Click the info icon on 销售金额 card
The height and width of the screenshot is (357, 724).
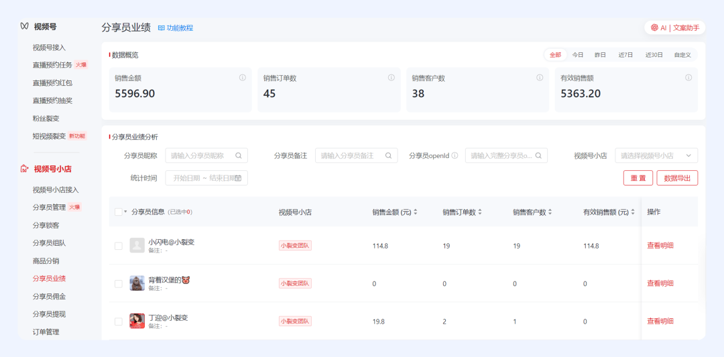click(x=243, y=78)
